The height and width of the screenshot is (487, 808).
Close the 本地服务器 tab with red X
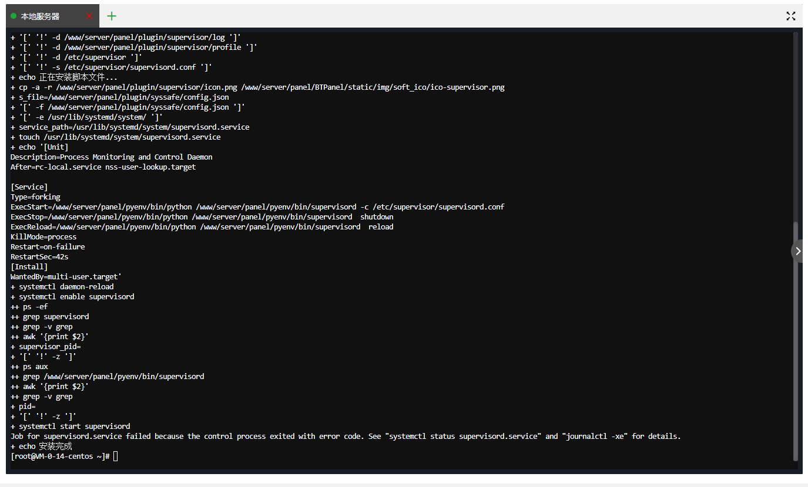coord(89,16)
